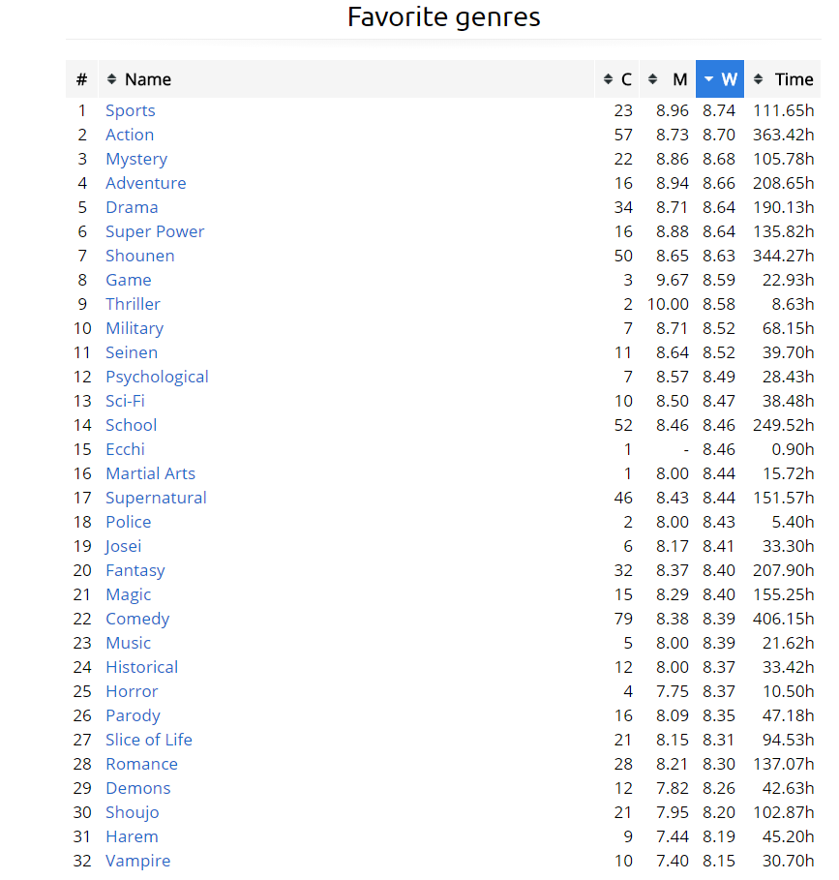The image size is (839, 880).
Task: Go to the Mystery genre page
Action: click(x=136, y=159)
